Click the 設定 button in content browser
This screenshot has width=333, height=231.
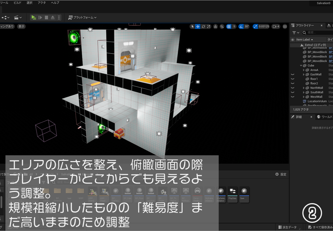tap(281, 174)
